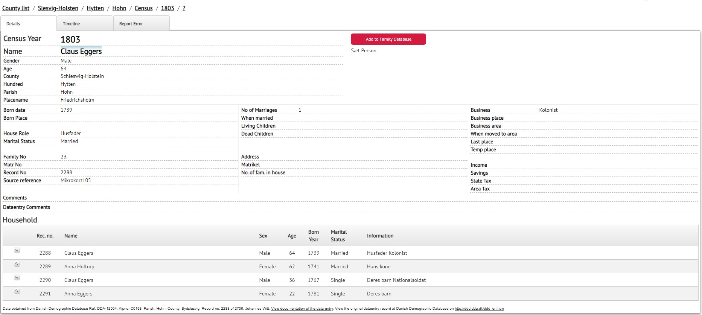The width and height of the screenshot is (702, 315).
Task: Click the Sæt Person link
Action: click(x=363, y=51)
